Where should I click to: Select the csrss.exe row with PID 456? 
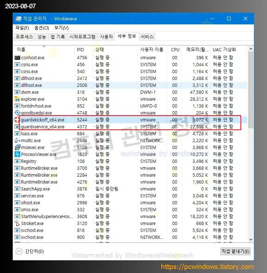pos(130,65)
